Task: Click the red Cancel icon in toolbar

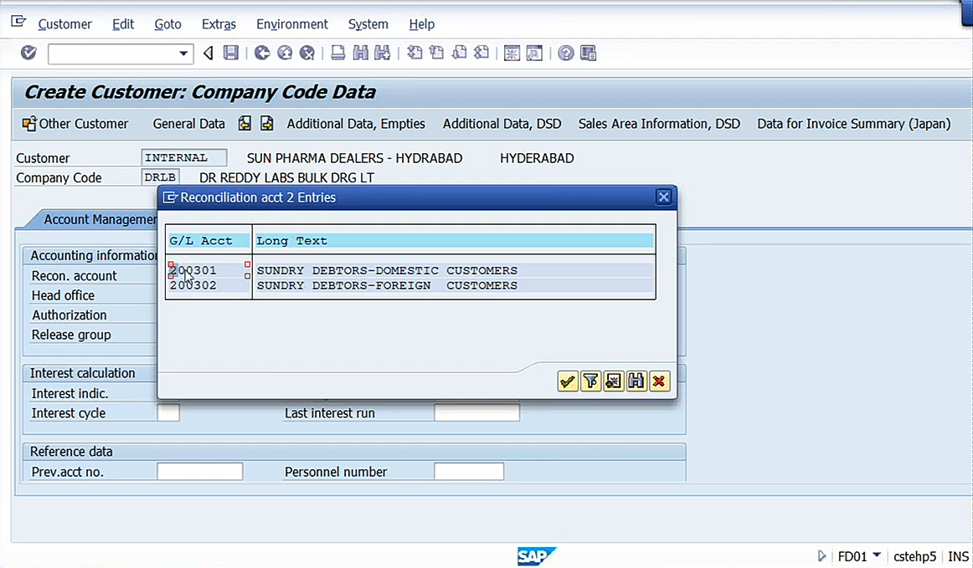Action: click(307, 54)
